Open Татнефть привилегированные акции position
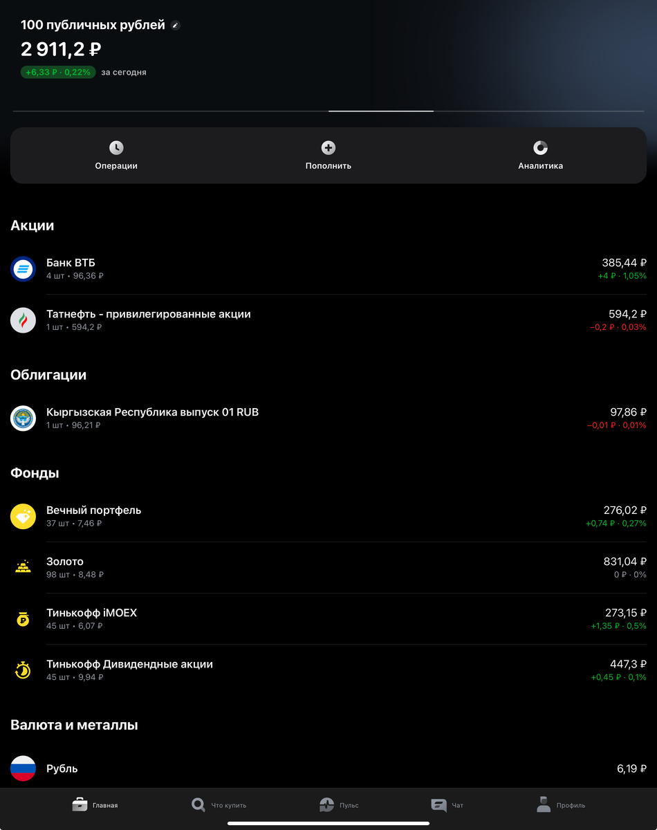 point(328,320)
